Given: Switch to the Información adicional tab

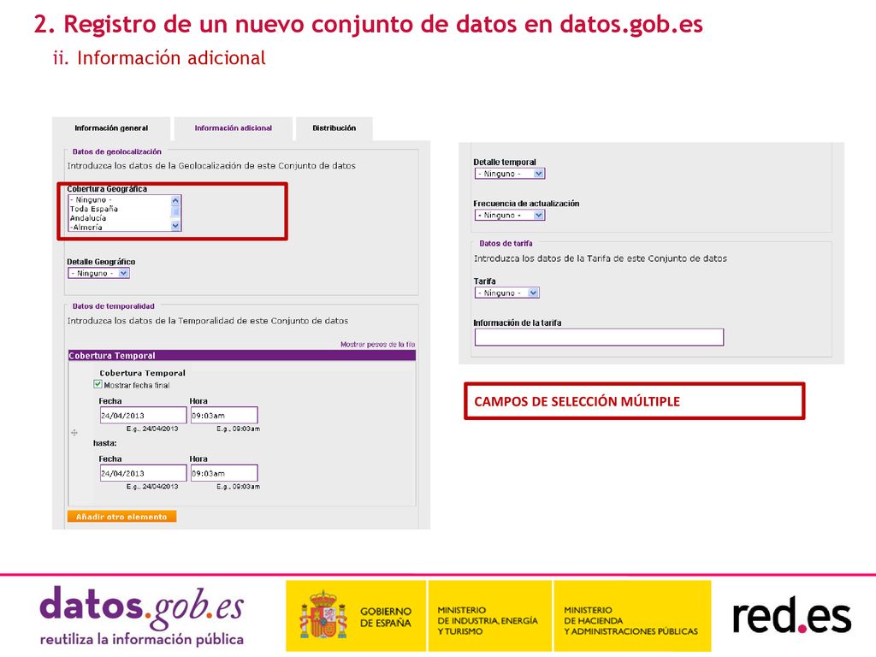Looking at the screenshot, I should [233, 128].
